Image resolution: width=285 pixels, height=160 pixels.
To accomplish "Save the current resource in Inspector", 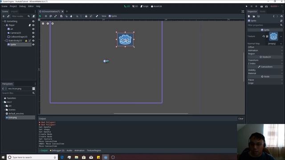I will pos(258,16).
